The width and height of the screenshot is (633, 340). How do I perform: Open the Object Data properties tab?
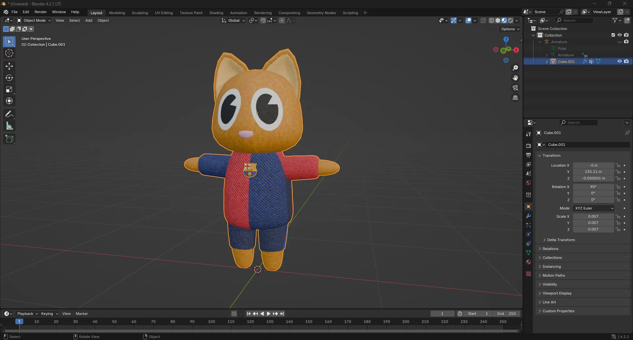pos(528,253)
